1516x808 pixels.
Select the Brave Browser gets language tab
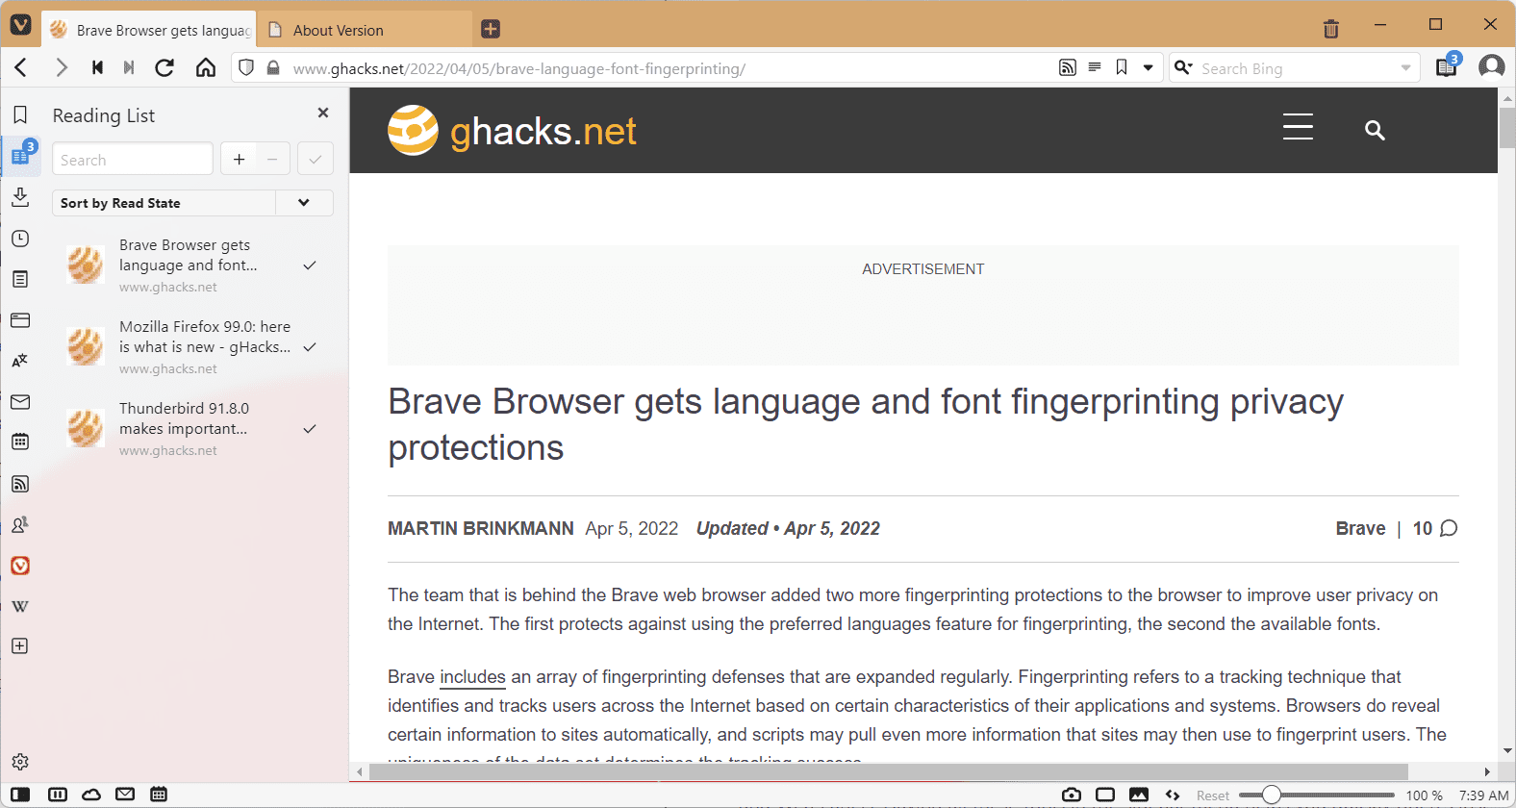coord(149,30)
